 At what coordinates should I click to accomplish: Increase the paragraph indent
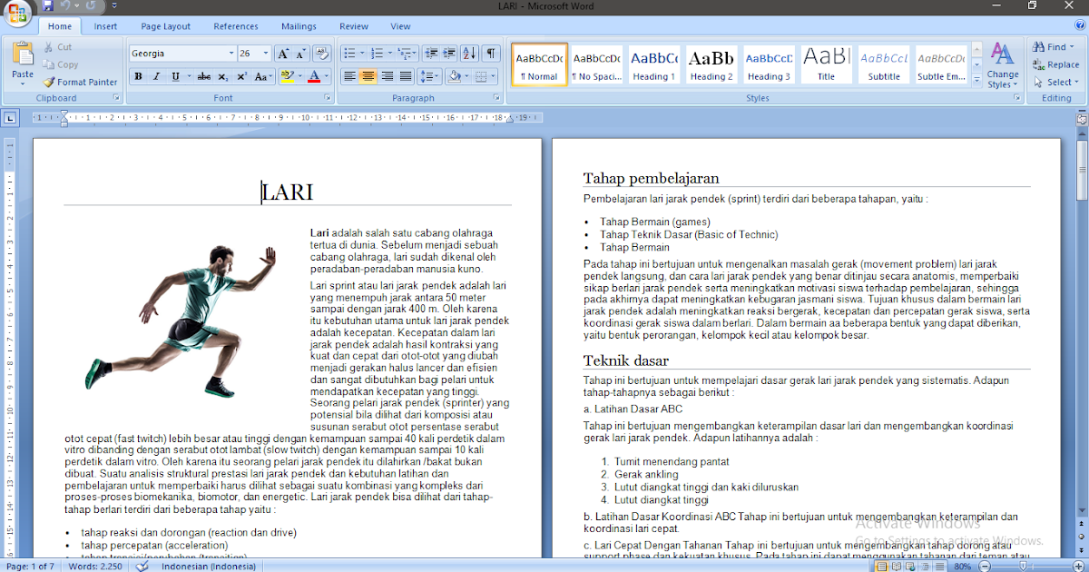point(449,54)
